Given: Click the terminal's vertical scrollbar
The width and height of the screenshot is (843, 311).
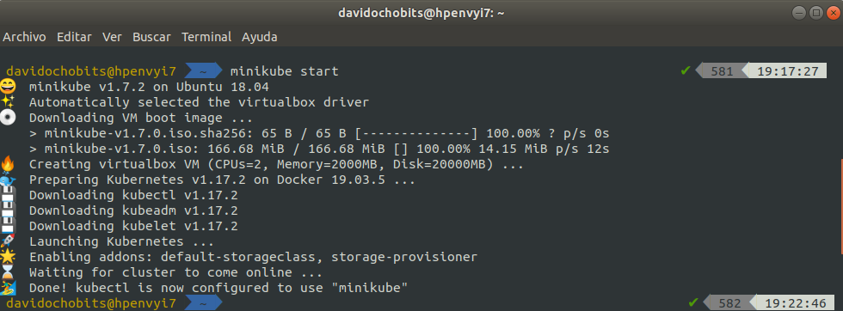Looking at the screenshot, I should pos(841,206).
